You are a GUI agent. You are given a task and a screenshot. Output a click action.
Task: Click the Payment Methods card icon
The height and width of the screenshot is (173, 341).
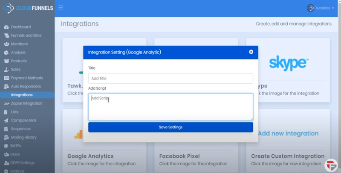6,78
